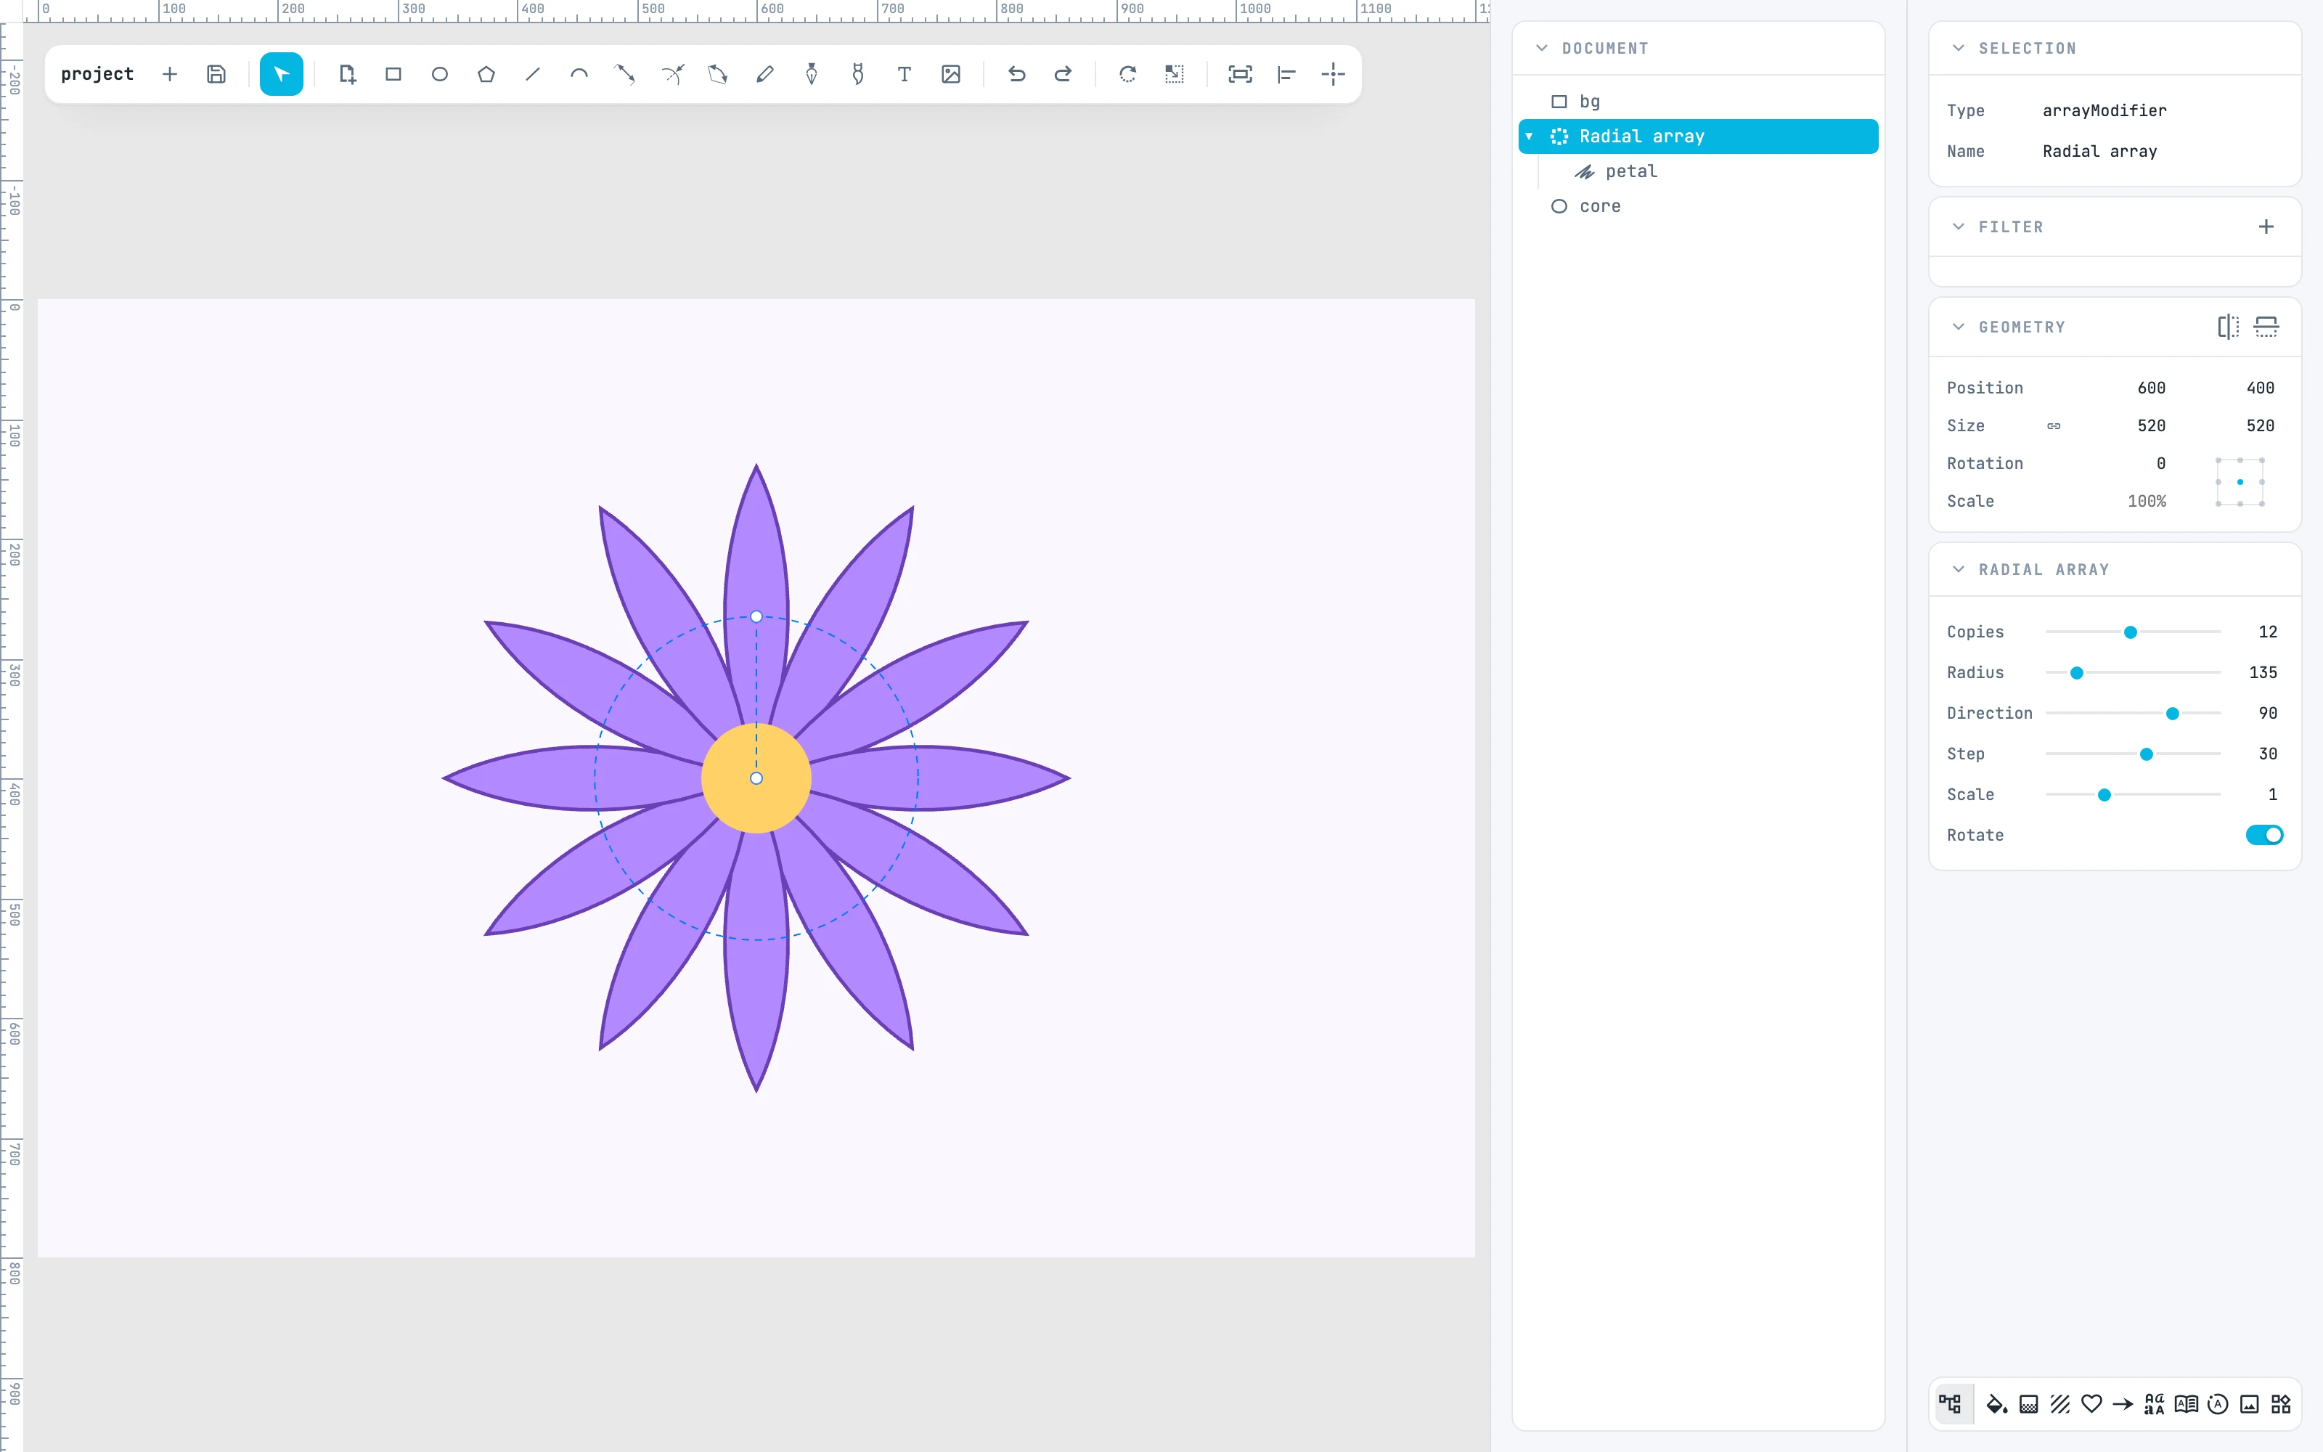The height and width of the screenshot is (1452, 2323).
Task: Collapse the RADIAL ARRAY panel
Action: pos(1959,569)
